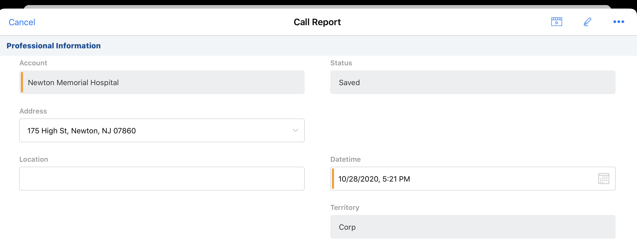Image resolution: width=637 pixels, height=249 pixels.
Task: Open the three-dot more options menu
Action: [619, 22]
